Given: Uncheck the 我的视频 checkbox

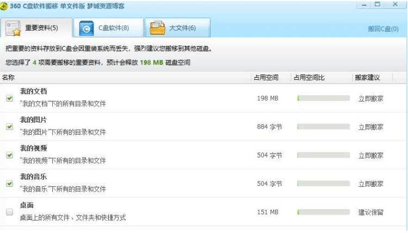Looking at the screenshot, I should pyautogui.click(x=9, y=155).
